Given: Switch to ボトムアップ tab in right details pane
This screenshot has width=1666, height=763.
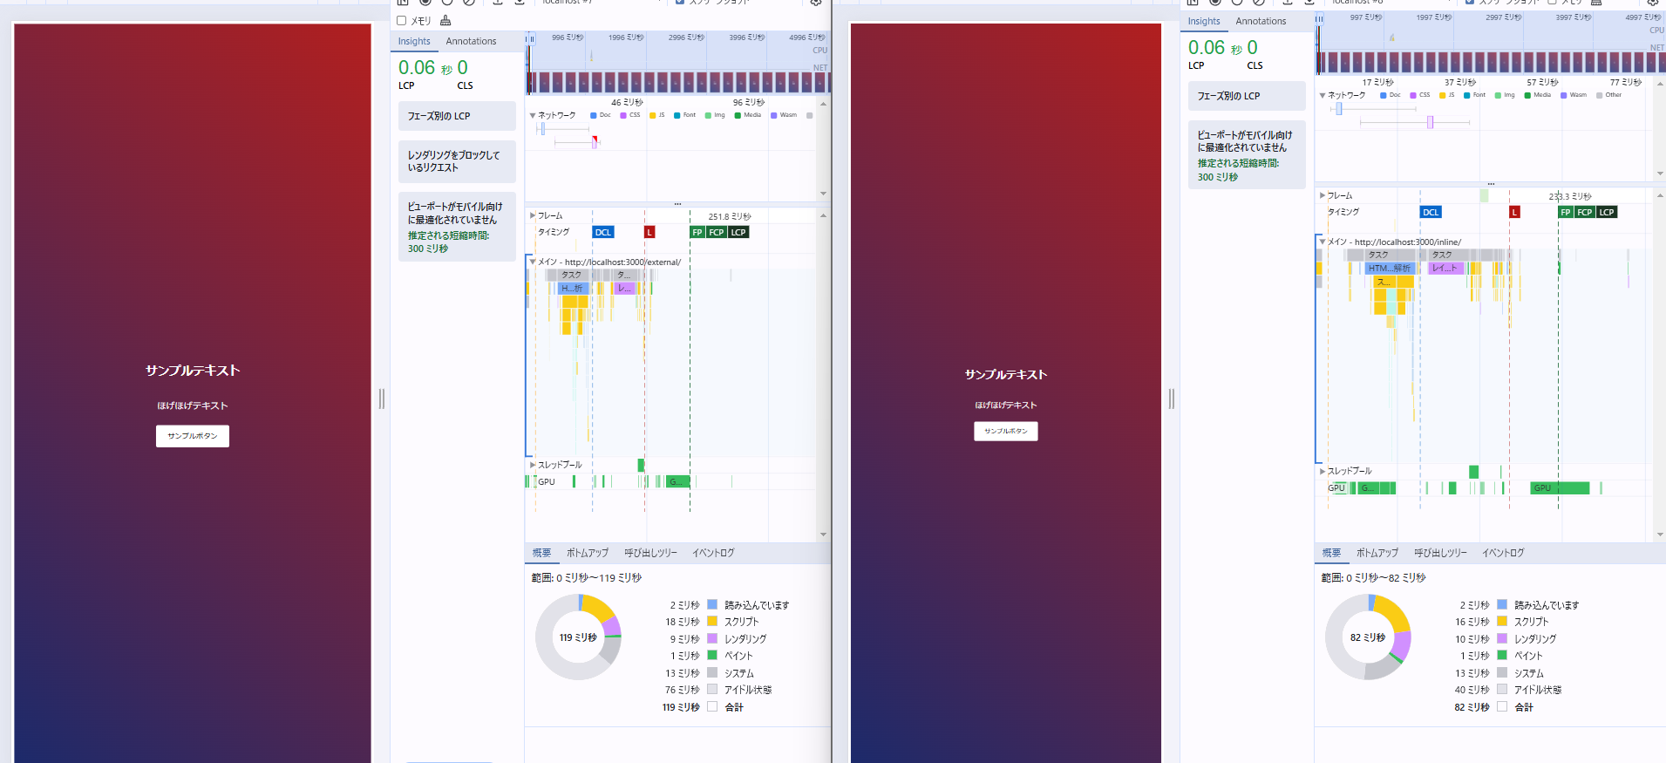Looking at the screenshot, I should [1377, 553].
